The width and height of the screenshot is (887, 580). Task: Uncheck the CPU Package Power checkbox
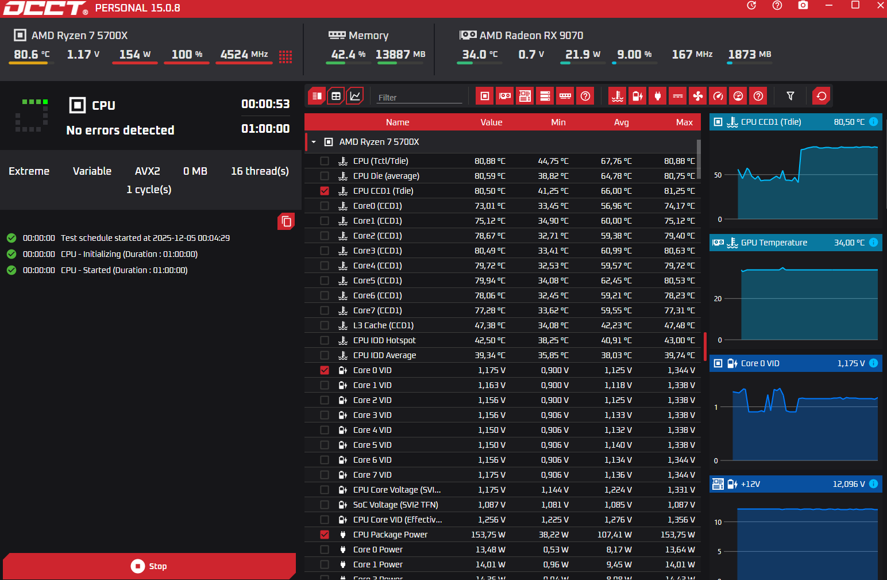pyautogui.click(x=325, y=535)
